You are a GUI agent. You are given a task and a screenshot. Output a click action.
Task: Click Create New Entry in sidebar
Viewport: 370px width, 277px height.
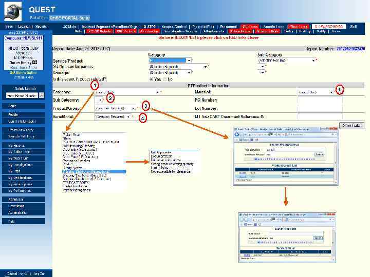(24, 130)
